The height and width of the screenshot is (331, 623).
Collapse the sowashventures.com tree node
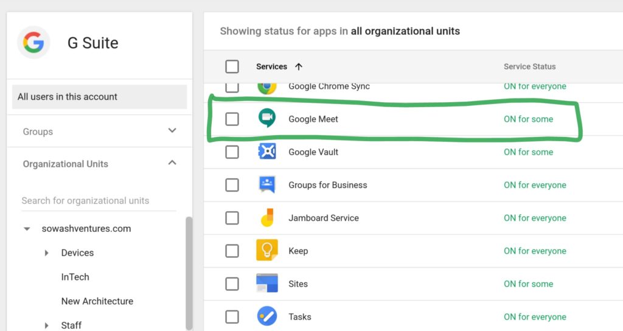[x=27, y=229]
